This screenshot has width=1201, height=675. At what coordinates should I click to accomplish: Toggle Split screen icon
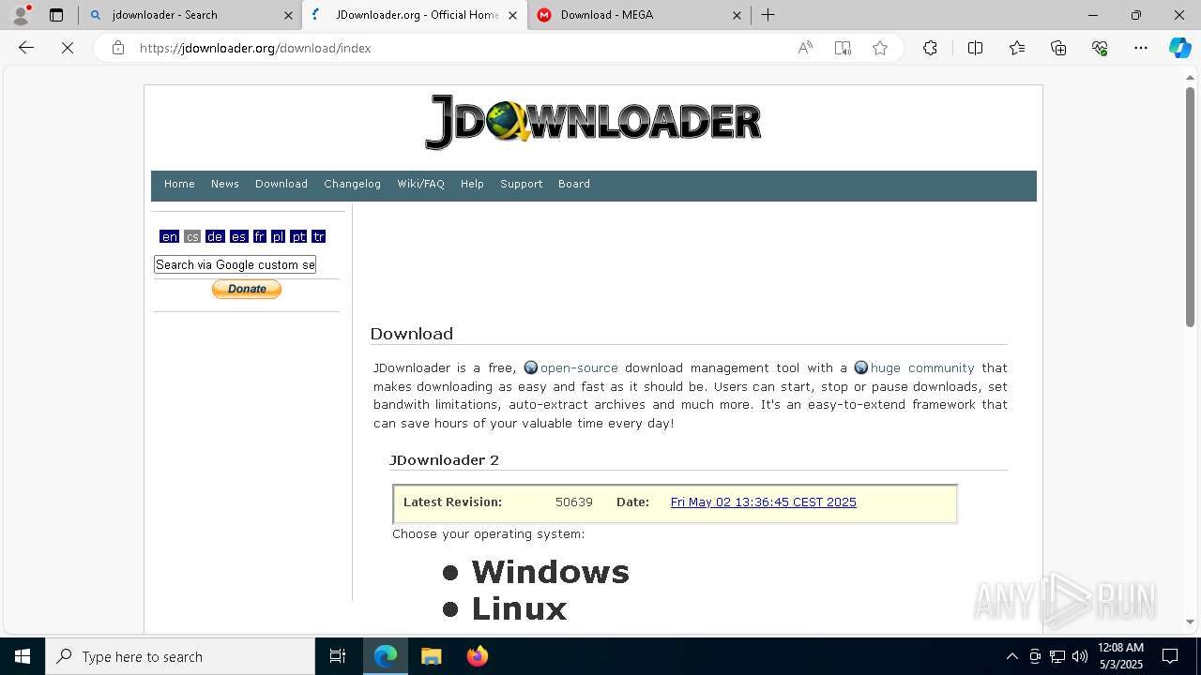[975, 48]
